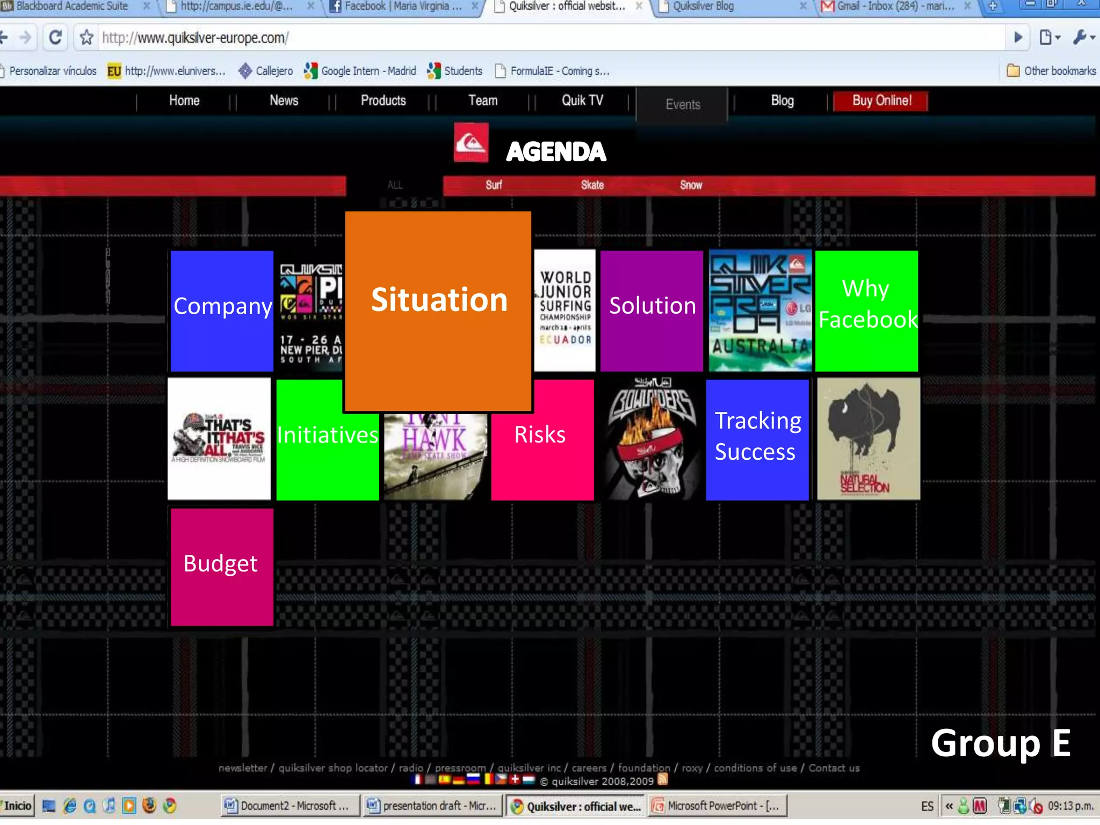
Task: Click the RSS feed icon in the footer
Action: click(663, 779)
